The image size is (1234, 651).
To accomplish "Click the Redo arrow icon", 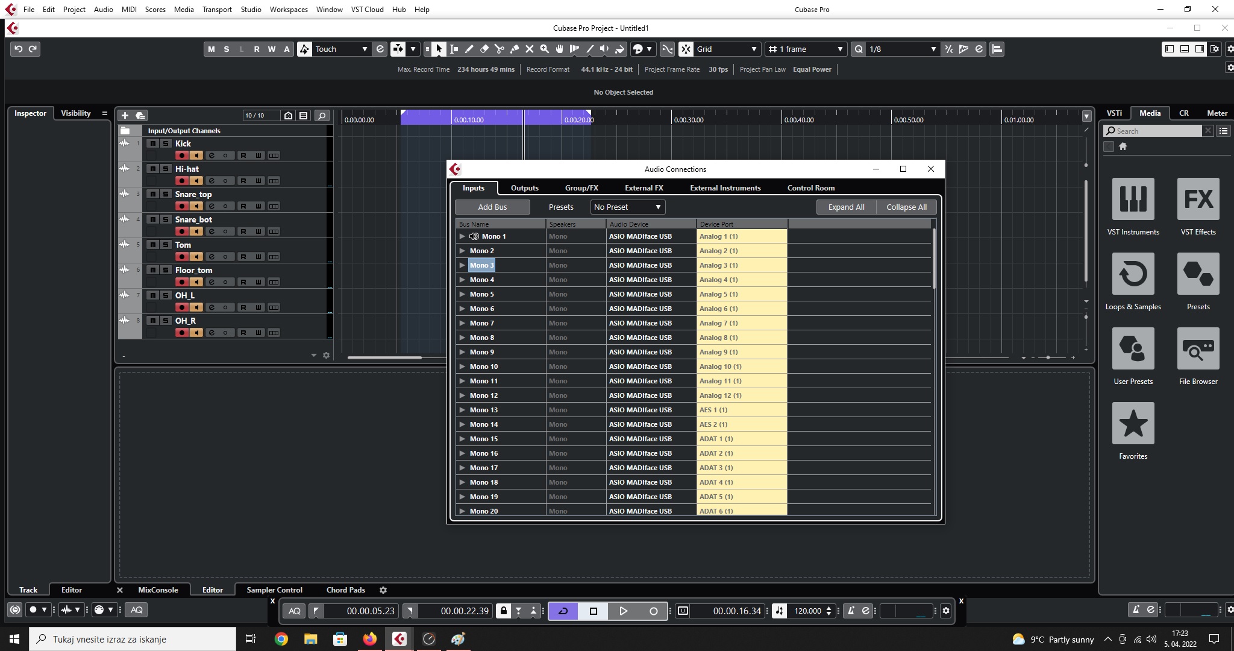I will click(x=33, y=49).
